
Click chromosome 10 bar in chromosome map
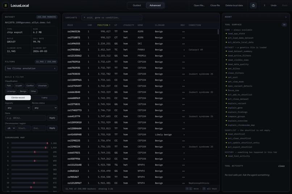30,183
